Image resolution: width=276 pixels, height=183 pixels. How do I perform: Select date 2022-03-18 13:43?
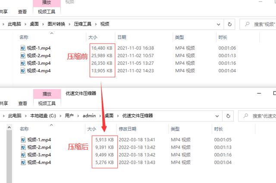coord(137,162)
